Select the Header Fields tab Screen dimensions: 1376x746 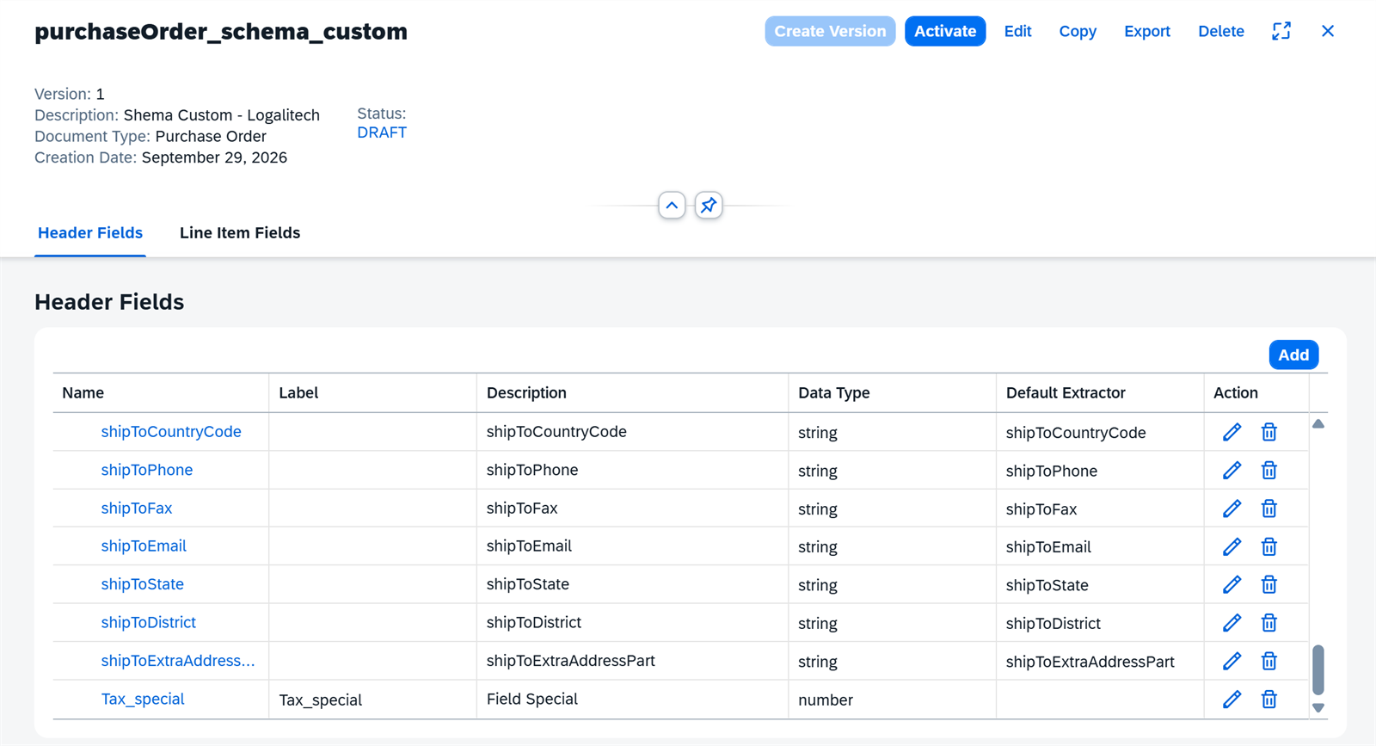pyautogui.click(x=90, y=233)
